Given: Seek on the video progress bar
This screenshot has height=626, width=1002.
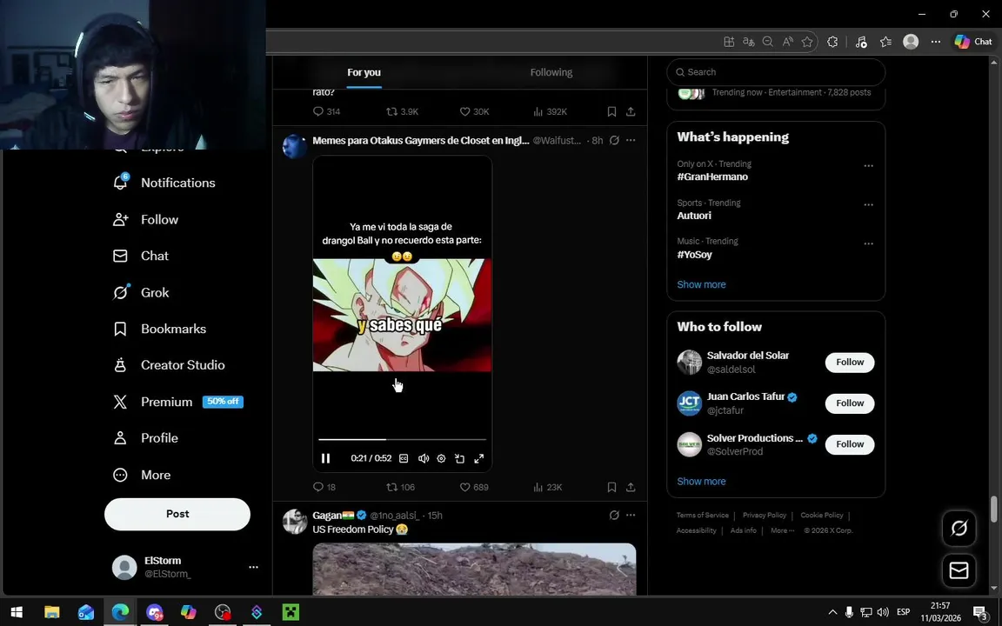Looking at the screenshot, I should tap(402, 439).
